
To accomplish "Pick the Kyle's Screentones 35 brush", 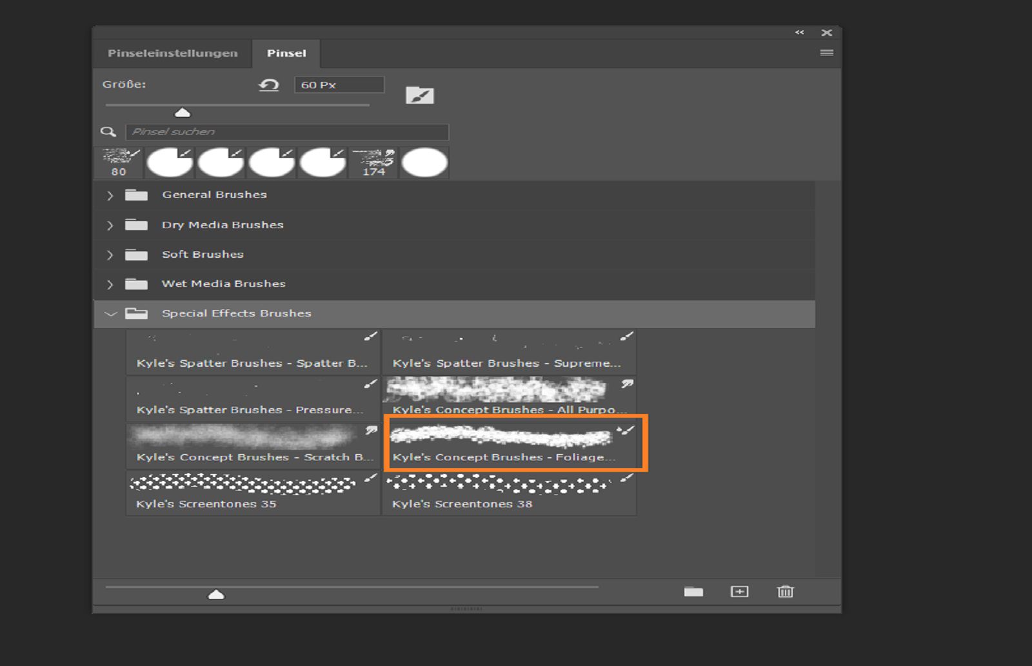I will [x=253, y=493].
